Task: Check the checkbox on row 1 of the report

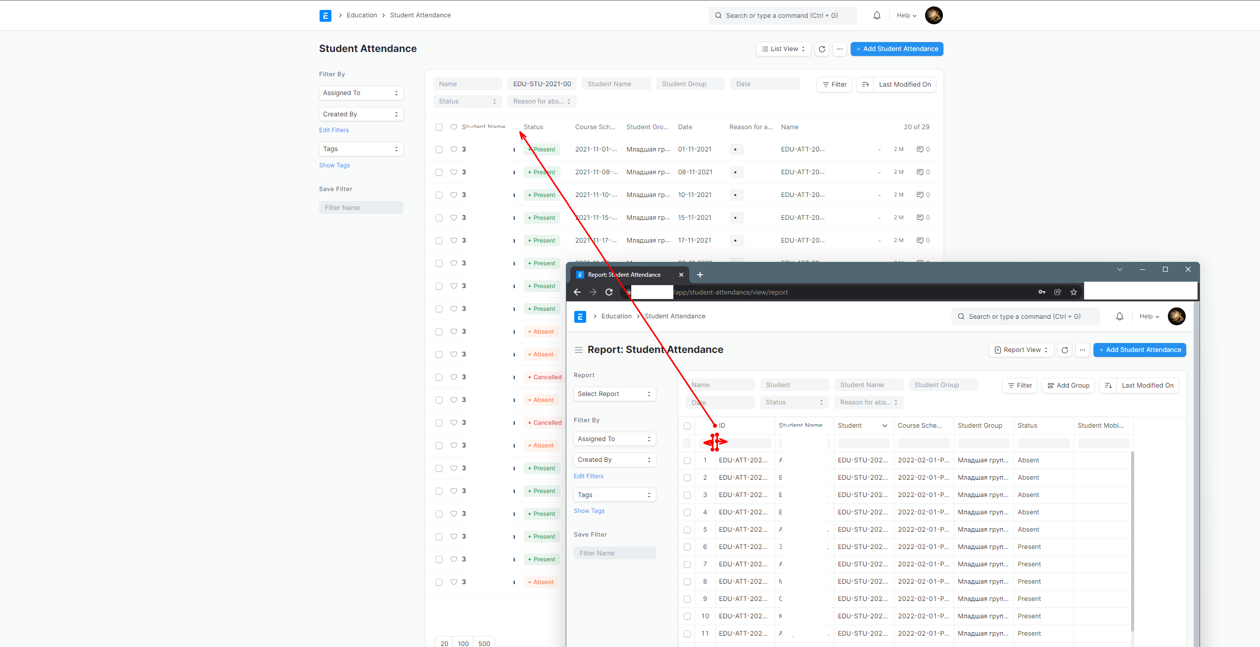Action: [x=687, y=460]
